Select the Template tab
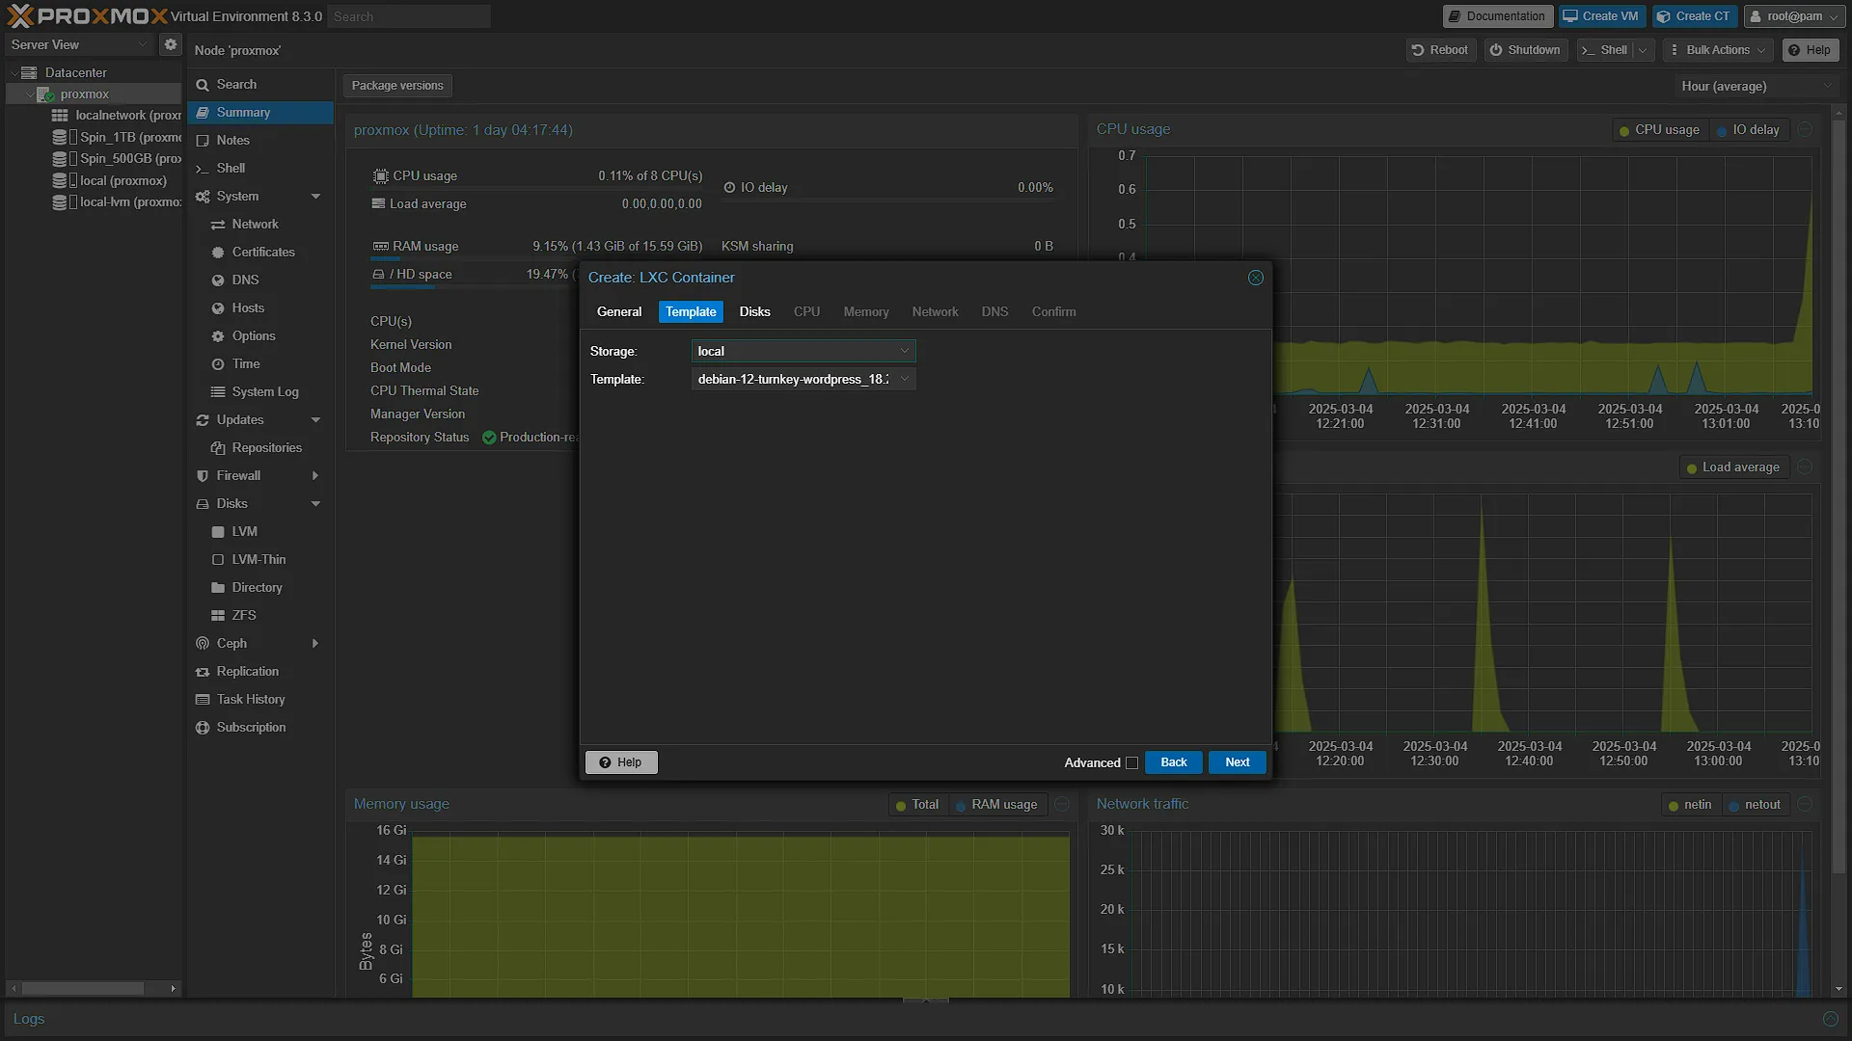Image resolution: width=1852 pixels, height=1041 pixels. (691, 311)
